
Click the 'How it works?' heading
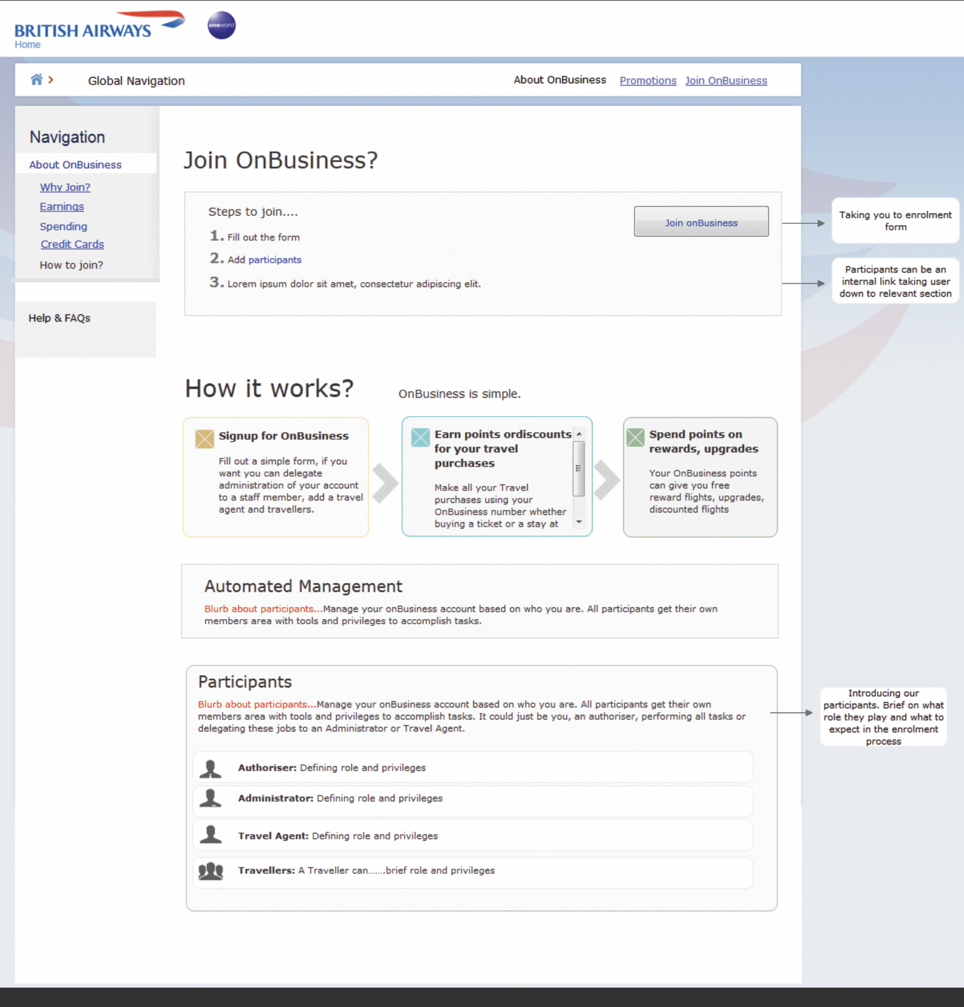click(x=269, y=388)
